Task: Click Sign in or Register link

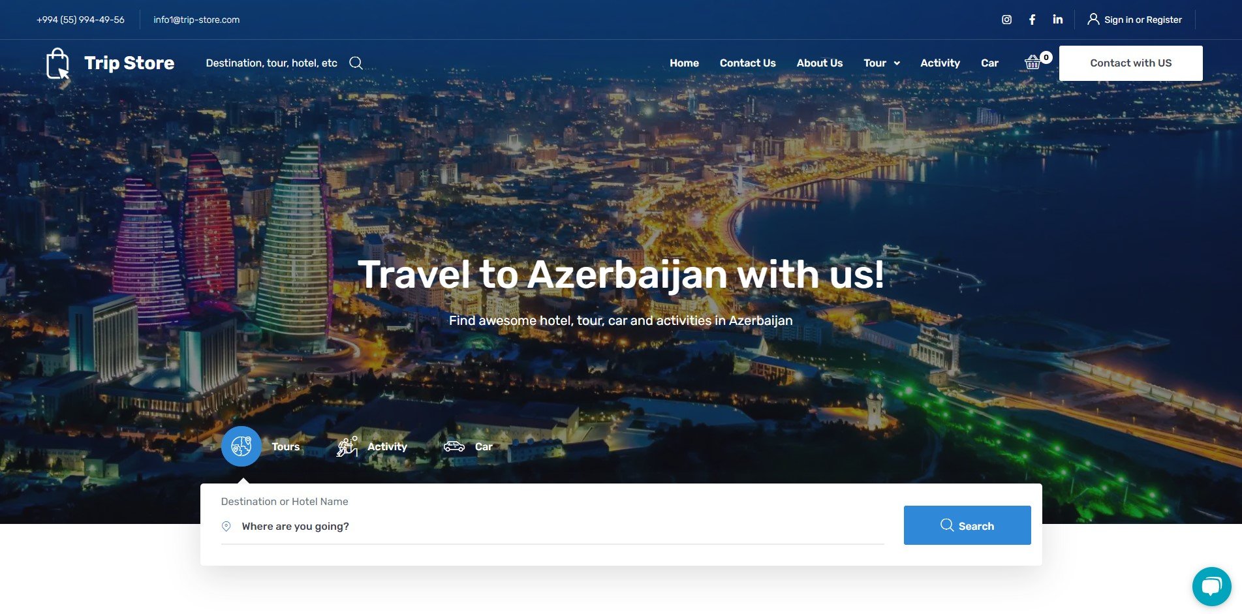Action: pyautogui.click(x=1143, y=20)
